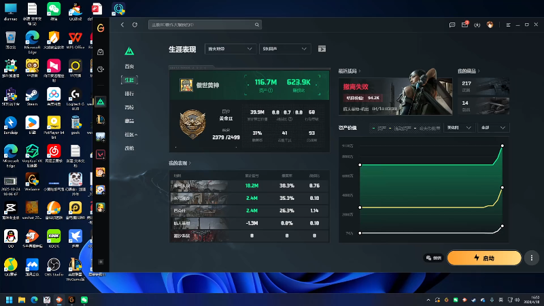This screenshot has width=544, height=306.
Task: Open the 全部 range dropdown
Action: coord(493,128)
